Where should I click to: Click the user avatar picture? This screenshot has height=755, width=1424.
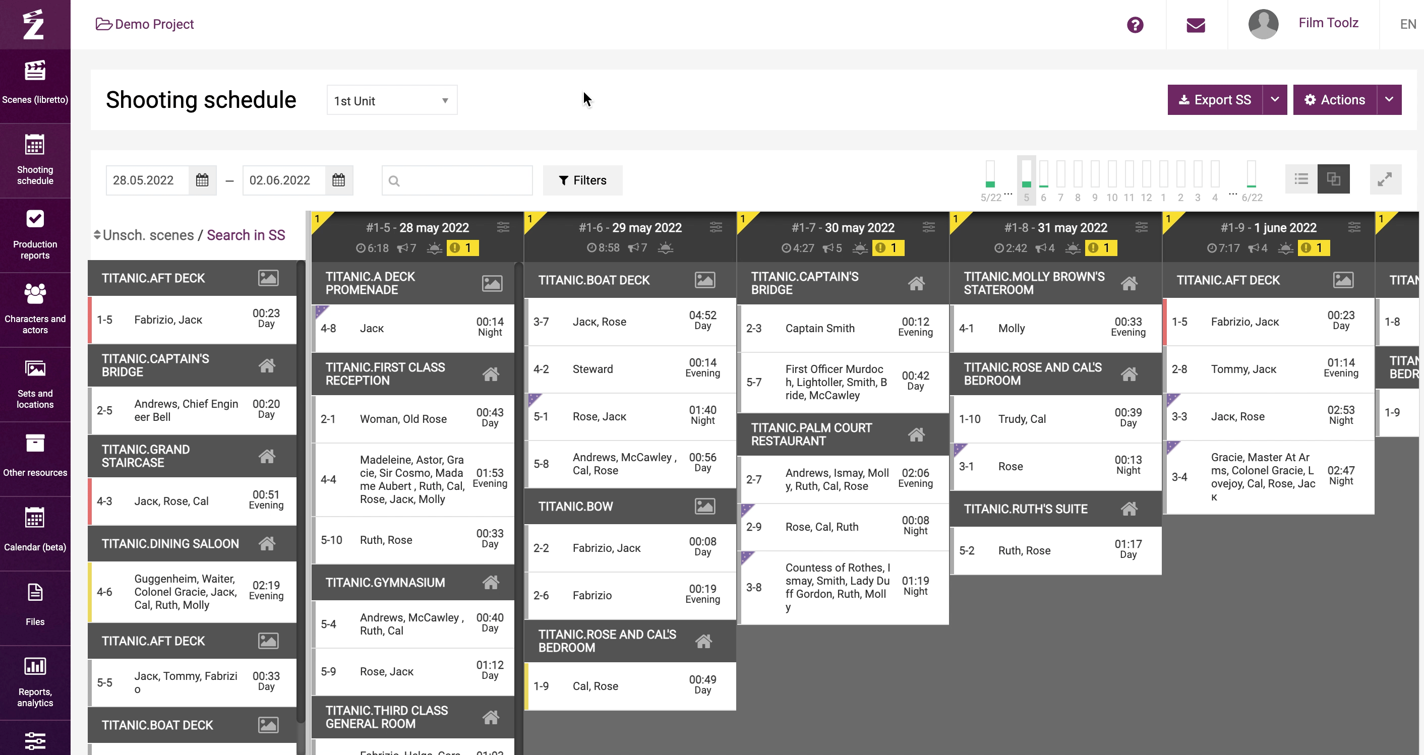pyautogui.click(x=1263, y=24)
